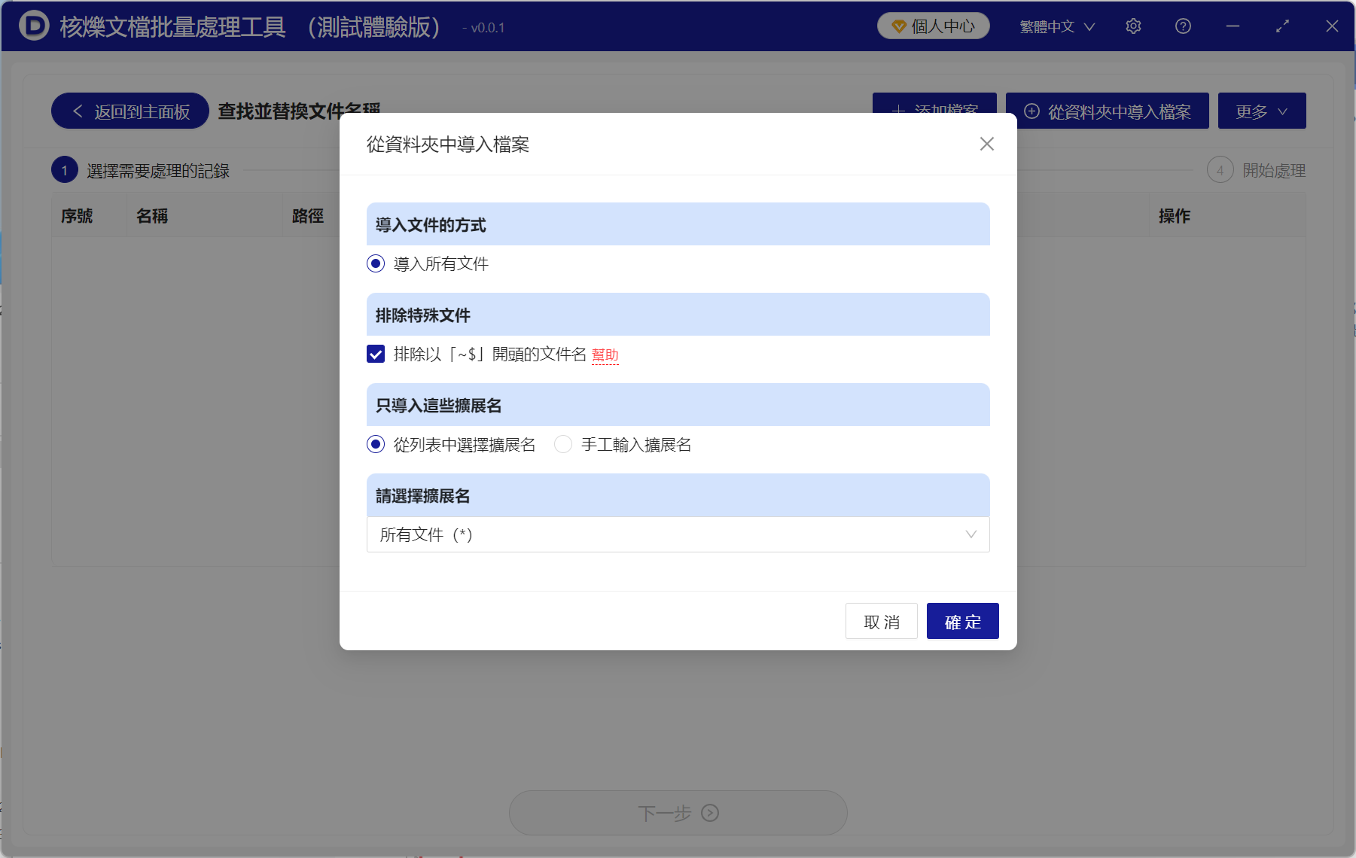1356x858 pixels.
Task: Minimize the application window
Action: [1233, 26]
